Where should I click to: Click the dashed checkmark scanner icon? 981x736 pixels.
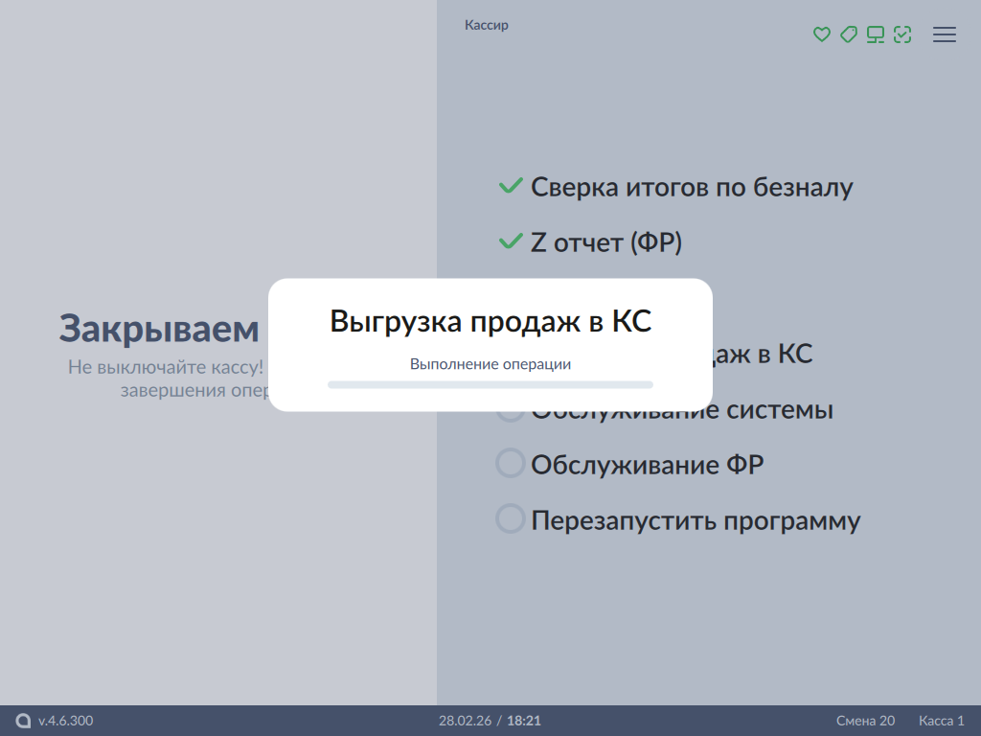(901, 34)
